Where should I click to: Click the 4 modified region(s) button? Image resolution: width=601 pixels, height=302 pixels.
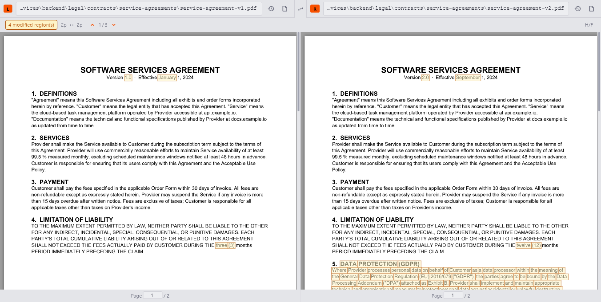[31, 25]
